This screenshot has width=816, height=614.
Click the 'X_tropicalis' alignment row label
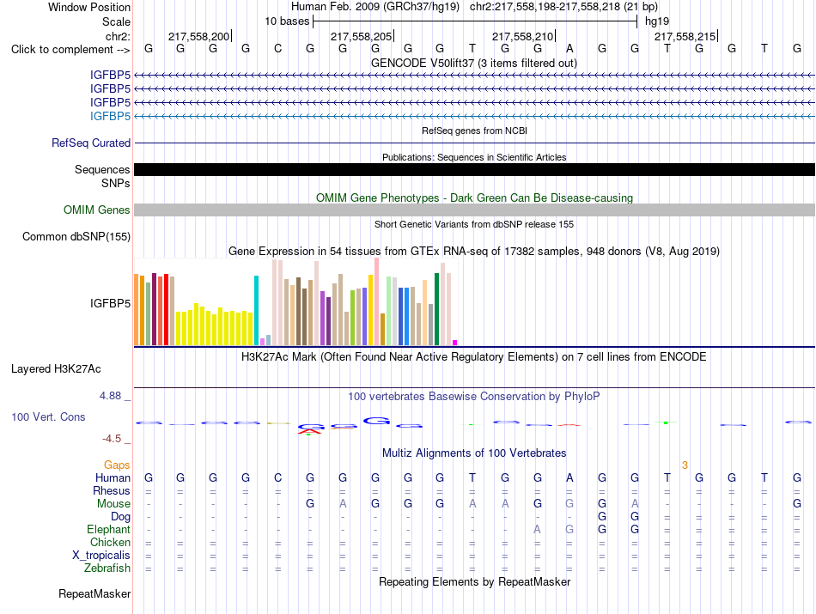click(101, 556)
